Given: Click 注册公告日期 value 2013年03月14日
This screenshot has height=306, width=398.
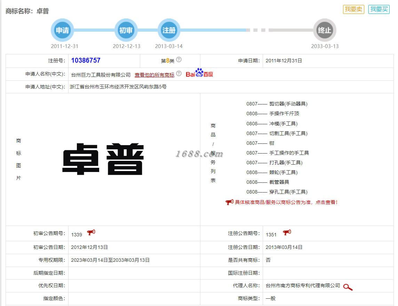Looking at the screenshot, I should coord(284,247).
